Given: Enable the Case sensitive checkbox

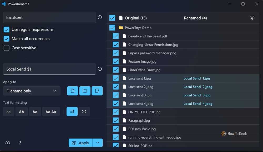Looking at the screenshot, I should (x=7, y=48).
